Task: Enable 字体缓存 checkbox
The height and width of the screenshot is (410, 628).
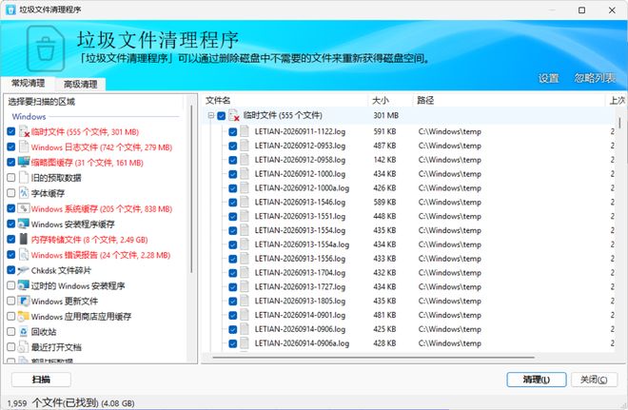Action: click(x=11, y=193)
